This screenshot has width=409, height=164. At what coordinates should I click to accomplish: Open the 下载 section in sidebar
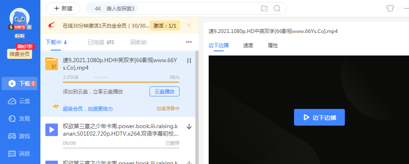[x=20, y=83]
